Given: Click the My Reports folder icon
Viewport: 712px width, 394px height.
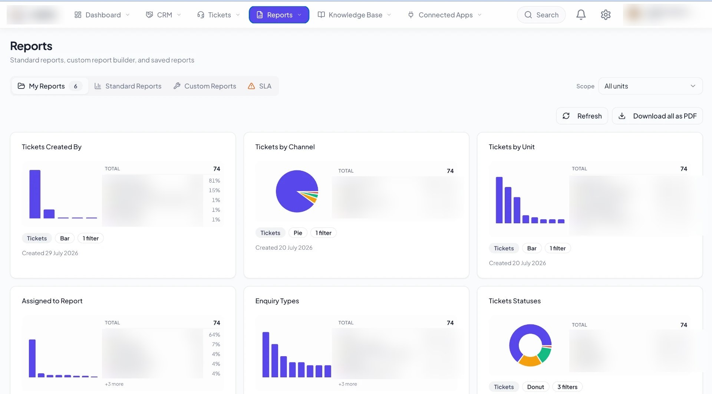Looking at the screenshot, I should tap(22, 86).
